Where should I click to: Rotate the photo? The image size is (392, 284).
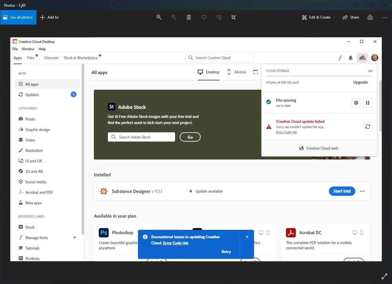point(219,17)
